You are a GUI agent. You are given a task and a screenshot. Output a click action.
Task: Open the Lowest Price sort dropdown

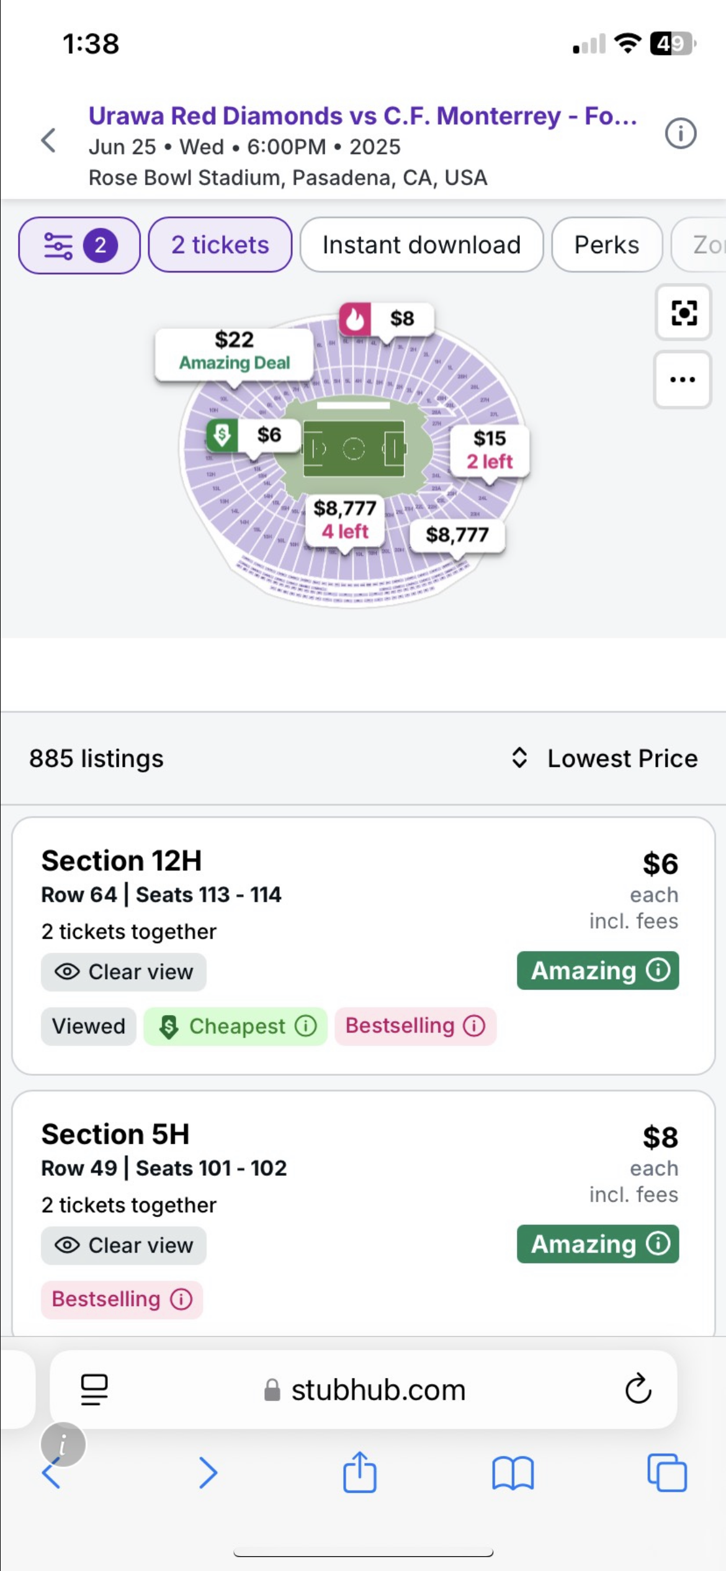[604, 758]
